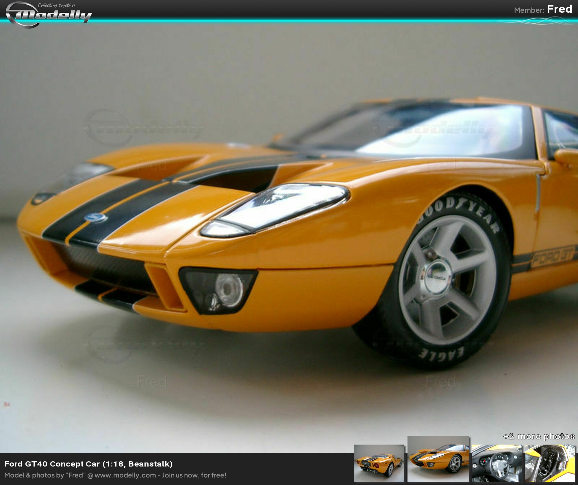Click 'Collecting together' tagline text

[57, 5]
